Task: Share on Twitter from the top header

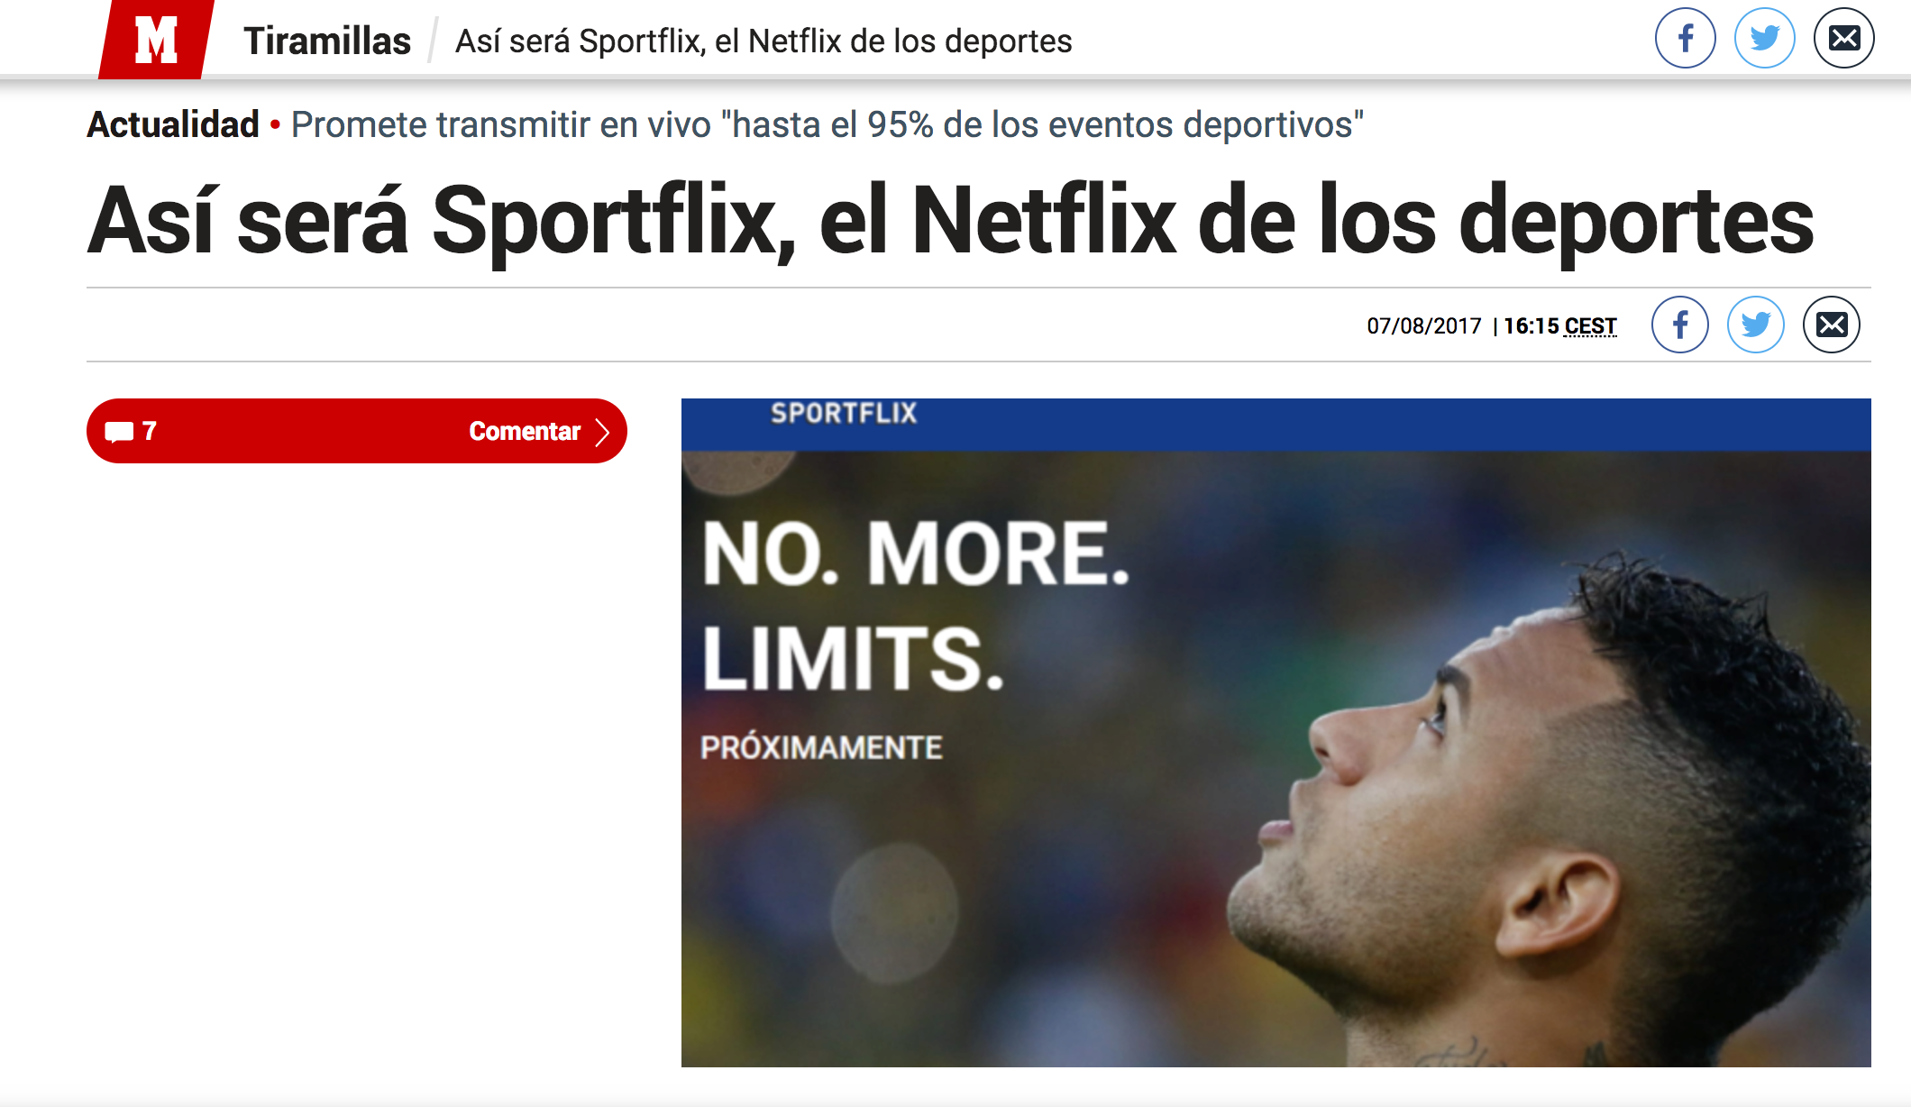Action: coord(1764,38)
